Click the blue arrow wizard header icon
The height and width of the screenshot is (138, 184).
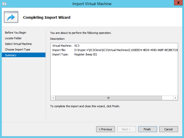(x=11, y=17)
